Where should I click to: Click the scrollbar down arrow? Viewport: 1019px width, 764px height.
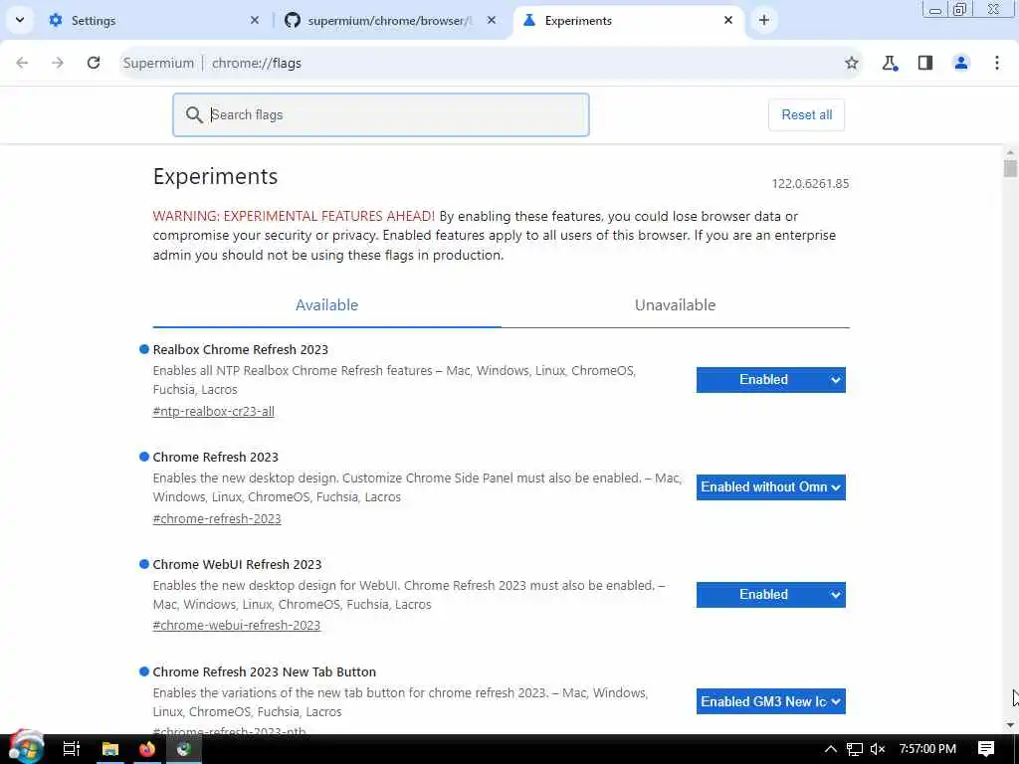click(x=1010, y=725)
